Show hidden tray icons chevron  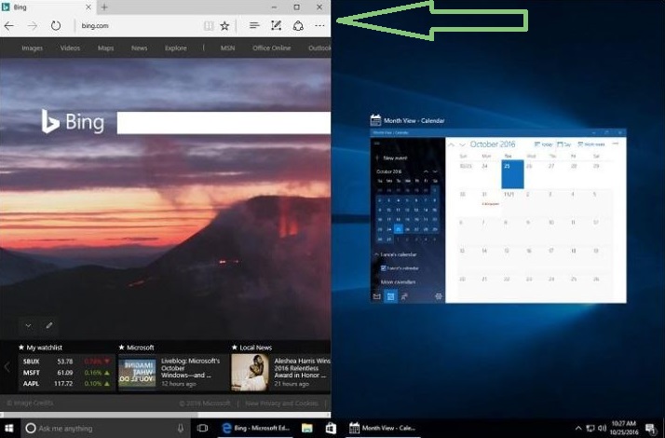tap(578, 429)
